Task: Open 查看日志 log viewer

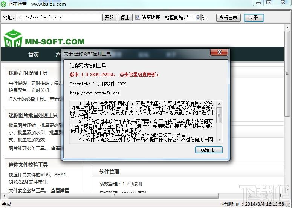Action: 228,18
